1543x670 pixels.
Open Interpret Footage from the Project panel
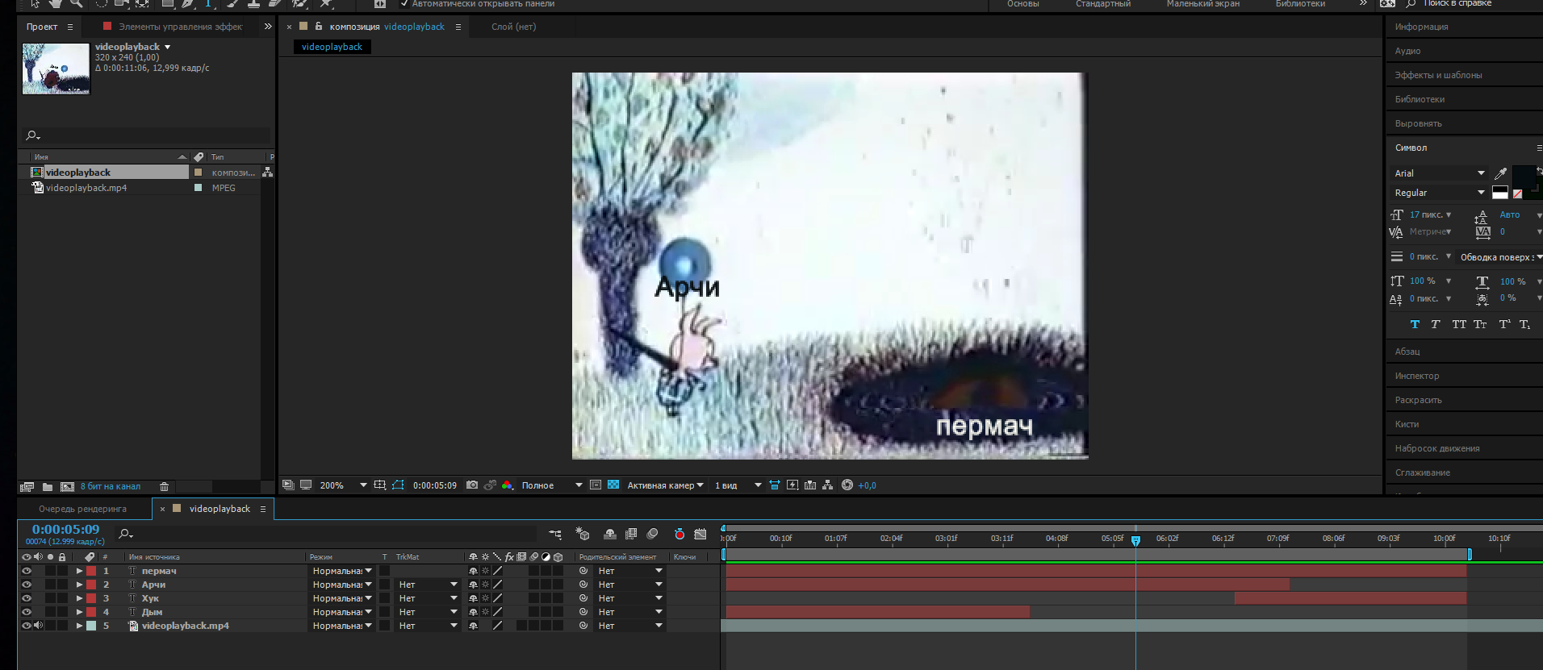coord(27,487)
